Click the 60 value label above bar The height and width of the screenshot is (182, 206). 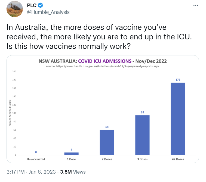[107, 127]
